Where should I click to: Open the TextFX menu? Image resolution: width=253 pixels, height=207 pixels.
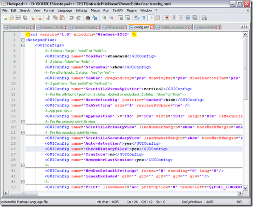click(x=118, y=11)
